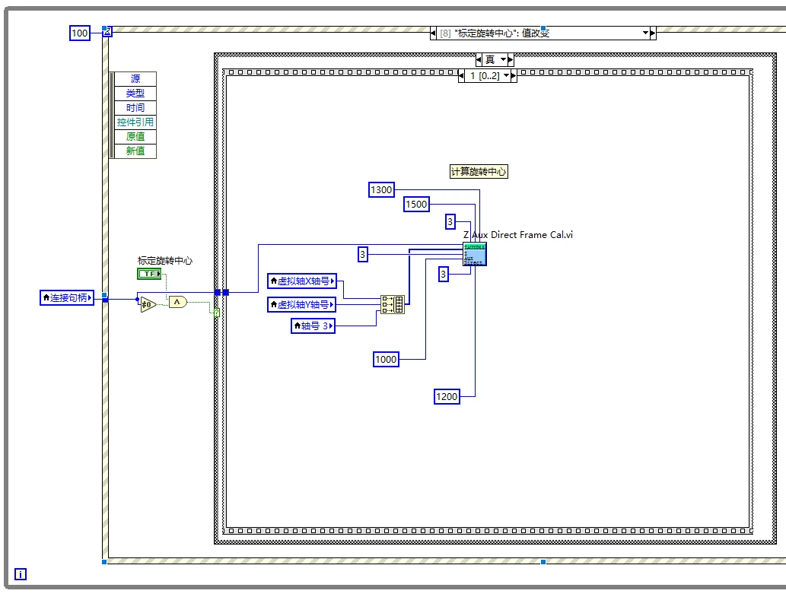Go to next event case arrow
Viewport: 786px width, 597px height.
click(x=653, y=33)
